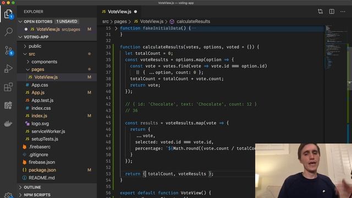Expand the public folder

click(x=25, y=46)
